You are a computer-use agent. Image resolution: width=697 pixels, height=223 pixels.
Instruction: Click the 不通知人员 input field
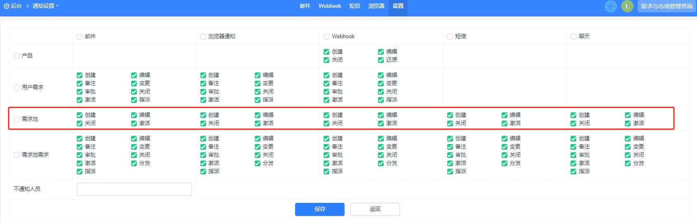click(x=134, y=189)
